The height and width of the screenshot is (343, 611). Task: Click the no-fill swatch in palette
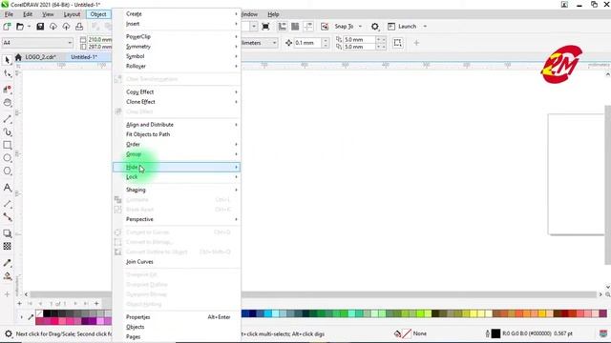pyautogui.click(x=39, y=313)
